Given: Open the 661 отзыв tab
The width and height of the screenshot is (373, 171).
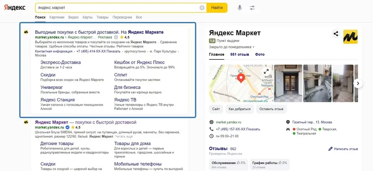Looking at the screenshot, I should 240,54.
